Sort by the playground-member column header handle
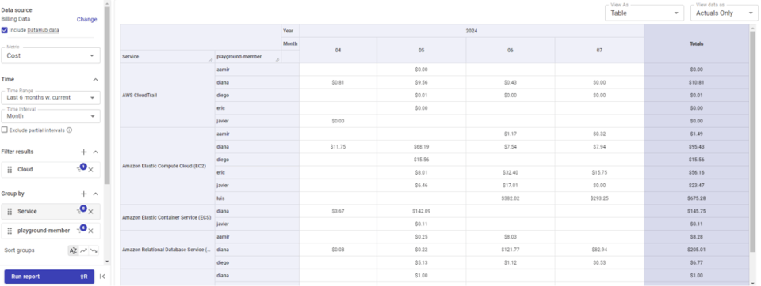Viewport: 761px width, 286px height. click(x=277, y=59)
